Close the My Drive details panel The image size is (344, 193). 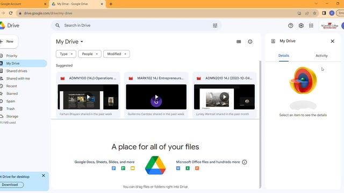(332, 41)
